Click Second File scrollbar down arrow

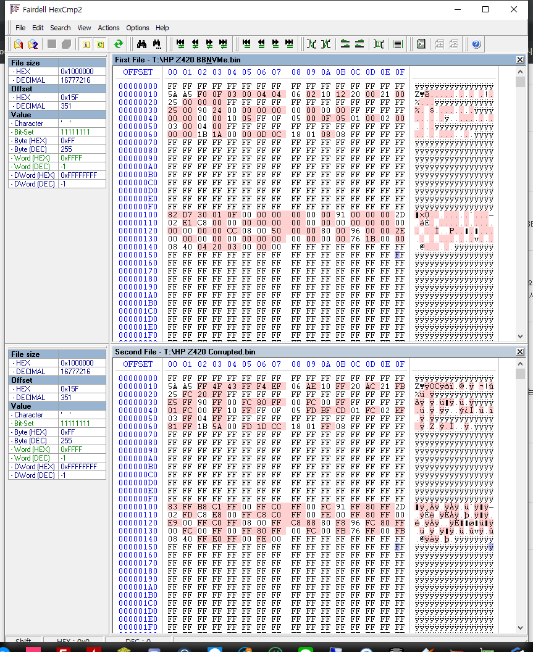click(520, 628)
